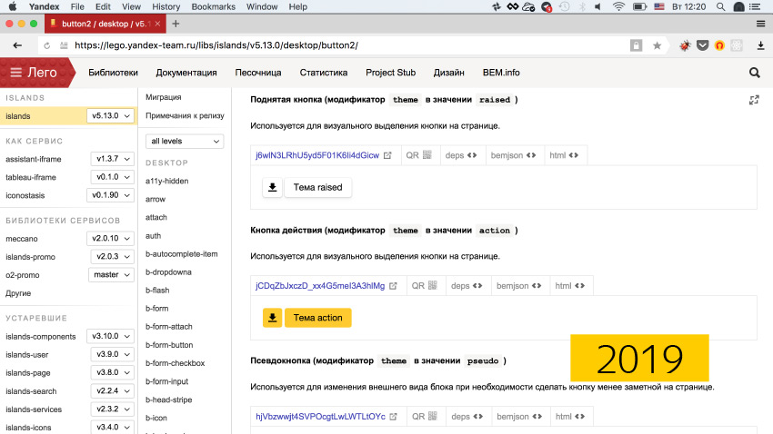Open the islands v5.13.0 version dropdown
Viewport: 773px width, 434px height.
110,115
